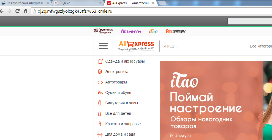Click the sofa icon
Image resolution: width=272 pixels, height=140 pixels.
click(100, 135)
